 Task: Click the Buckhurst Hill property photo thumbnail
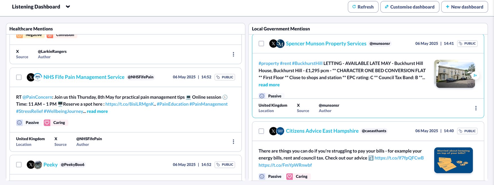455,74
